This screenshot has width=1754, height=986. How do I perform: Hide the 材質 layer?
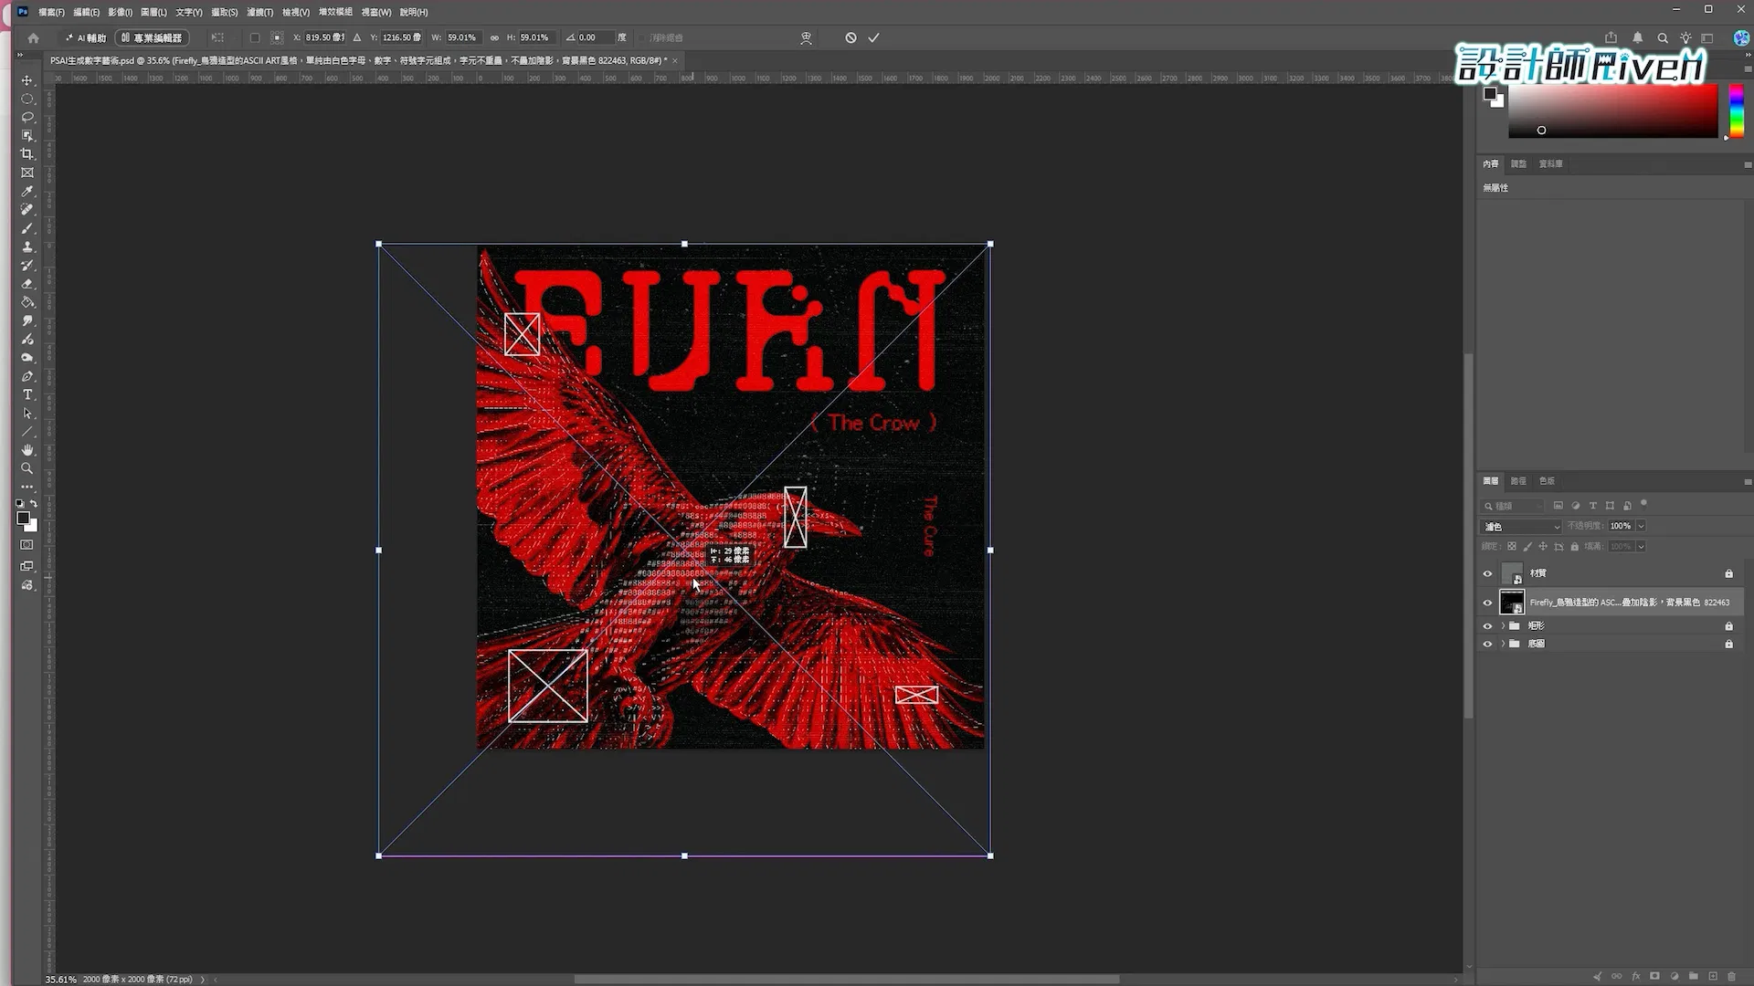[x=1487, y=573]
